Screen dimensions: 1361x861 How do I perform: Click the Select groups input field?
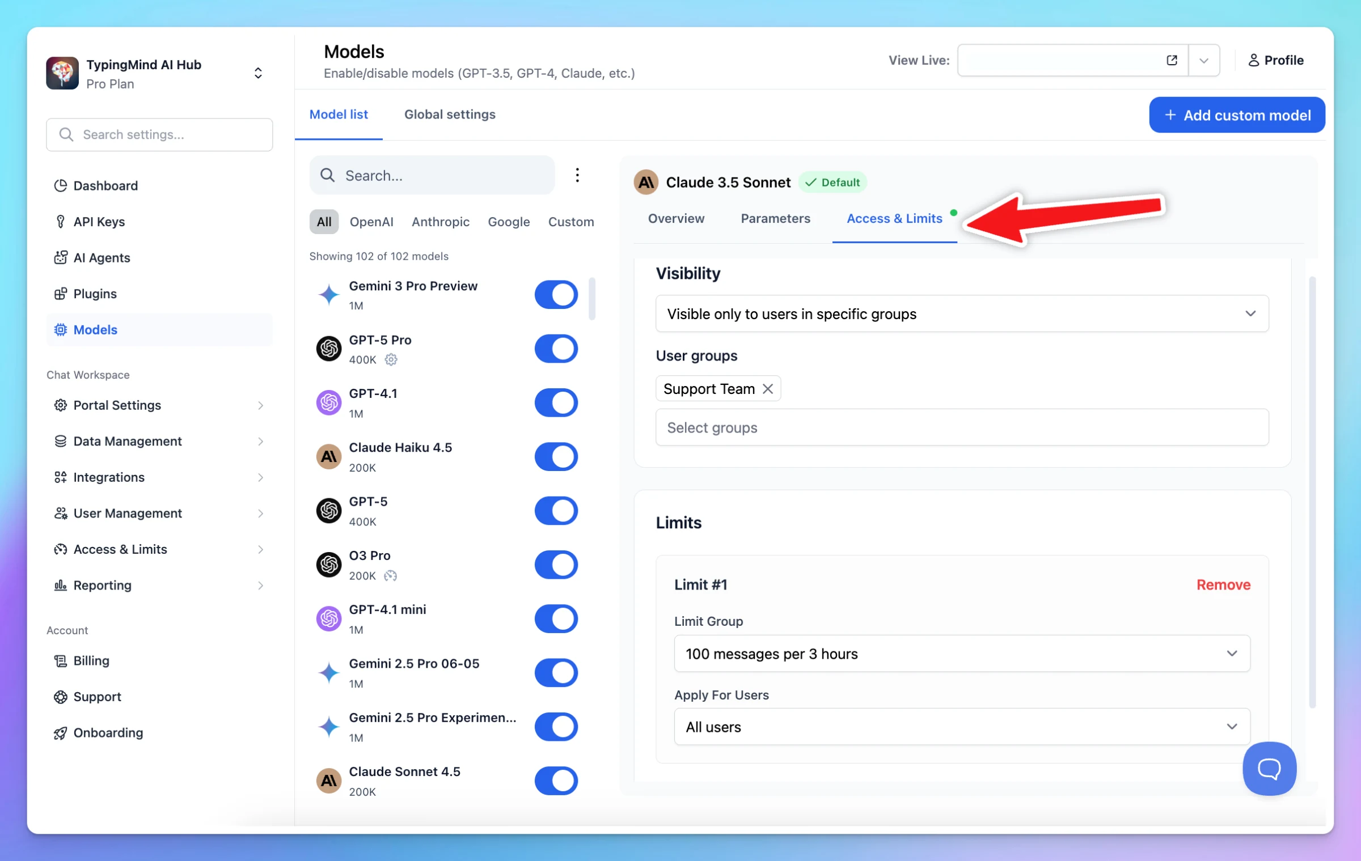[962, 427]
